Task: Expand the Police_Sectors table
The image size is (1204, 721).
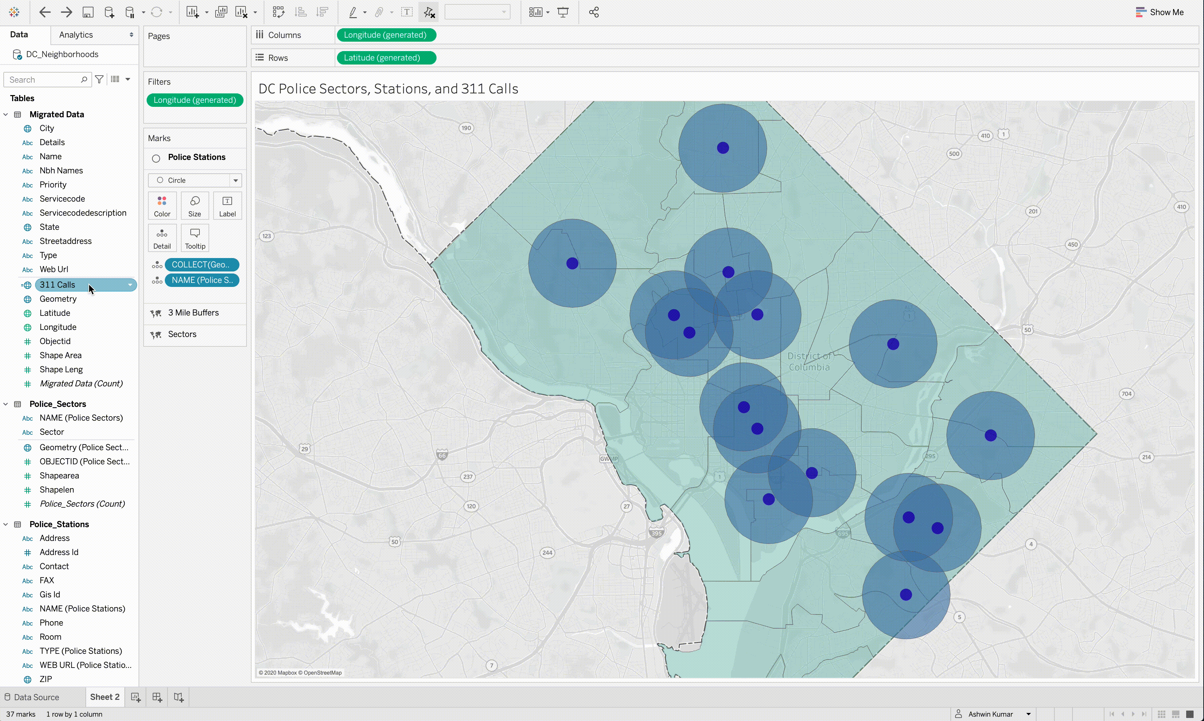Action: (6, 404)
